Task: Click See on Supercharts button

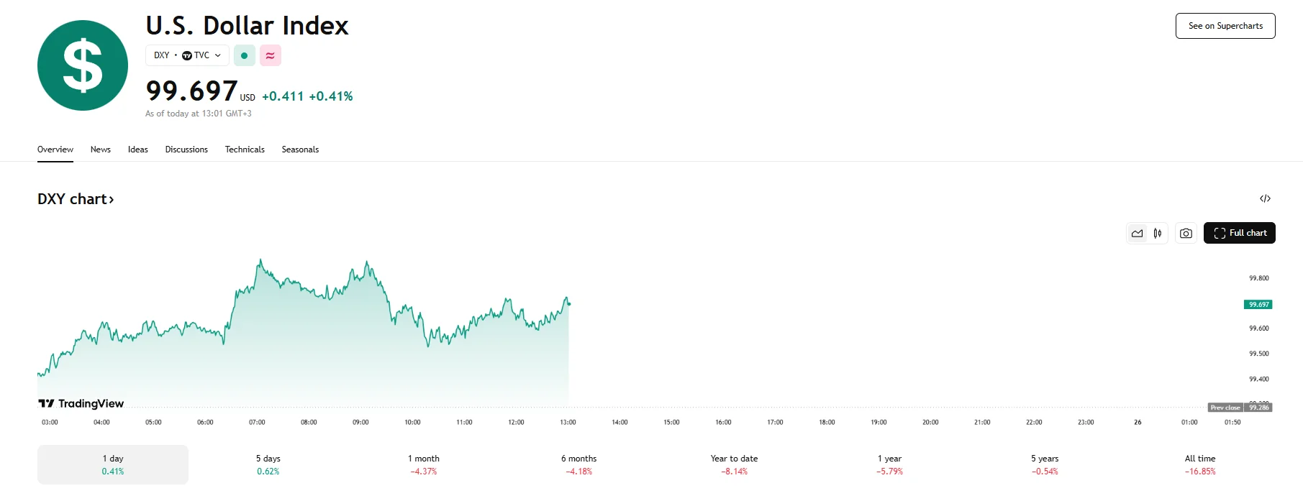Action: pyautogui.click(x=1225, y=26)
